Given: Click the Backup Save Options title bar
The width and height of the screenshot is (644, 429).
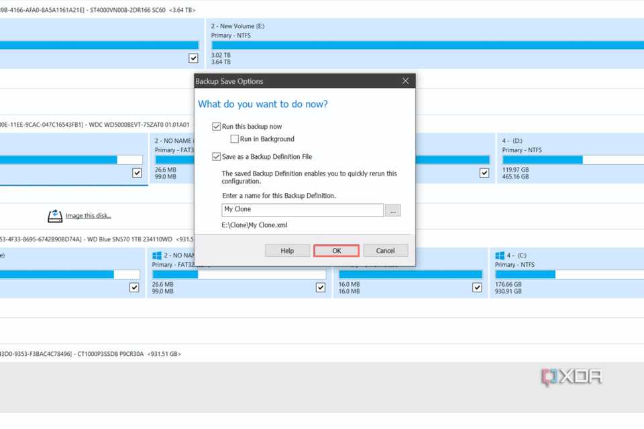Looking at the screenshot, I should pos(305,81).
